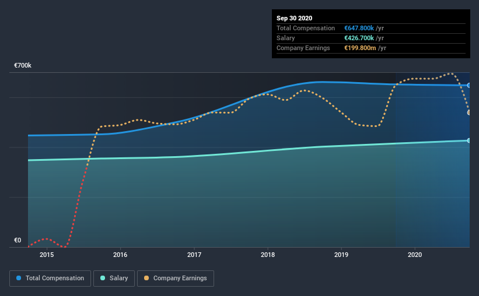Click the €647.800k total compensation value
Screen dimensions: 479x296
pyautogui.click(x=359, y=28)
